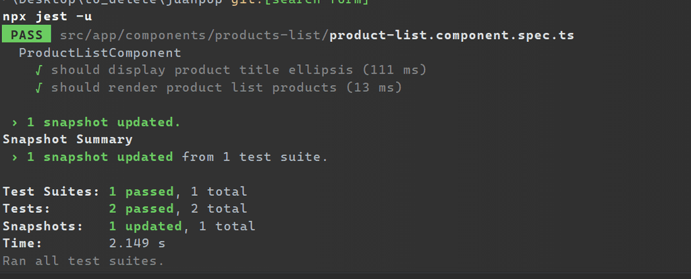Click the 'Ran all test suites.' text
691x279 pixels.
tap(84, 261)
